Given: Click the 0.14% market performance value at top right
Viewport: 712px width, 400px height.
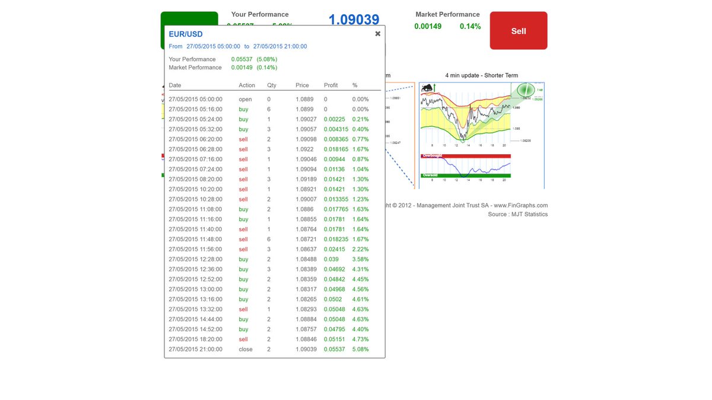Looking at the screenshot, I should (471, 27).
